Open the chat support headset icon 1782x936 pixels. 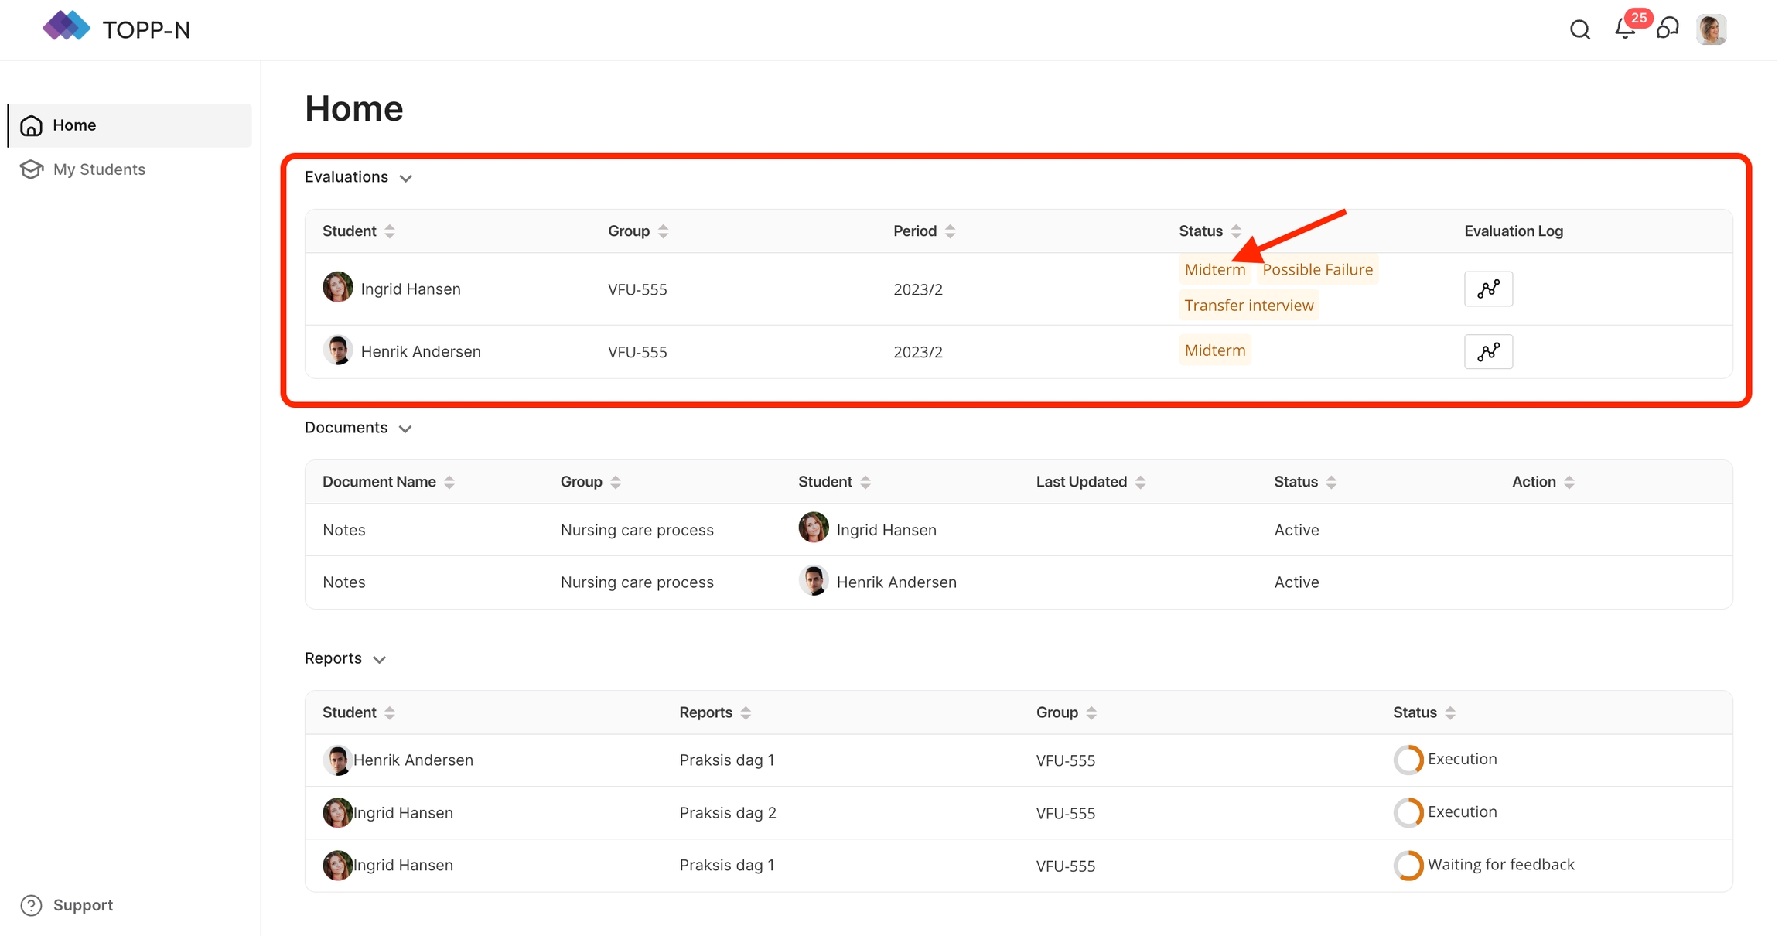tap(1668, 29)
